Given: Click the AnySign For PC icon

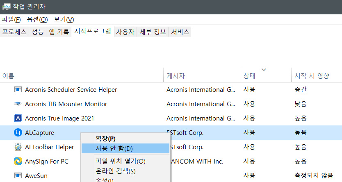Looking at the screenshot, I should click(x=18, y=161).
